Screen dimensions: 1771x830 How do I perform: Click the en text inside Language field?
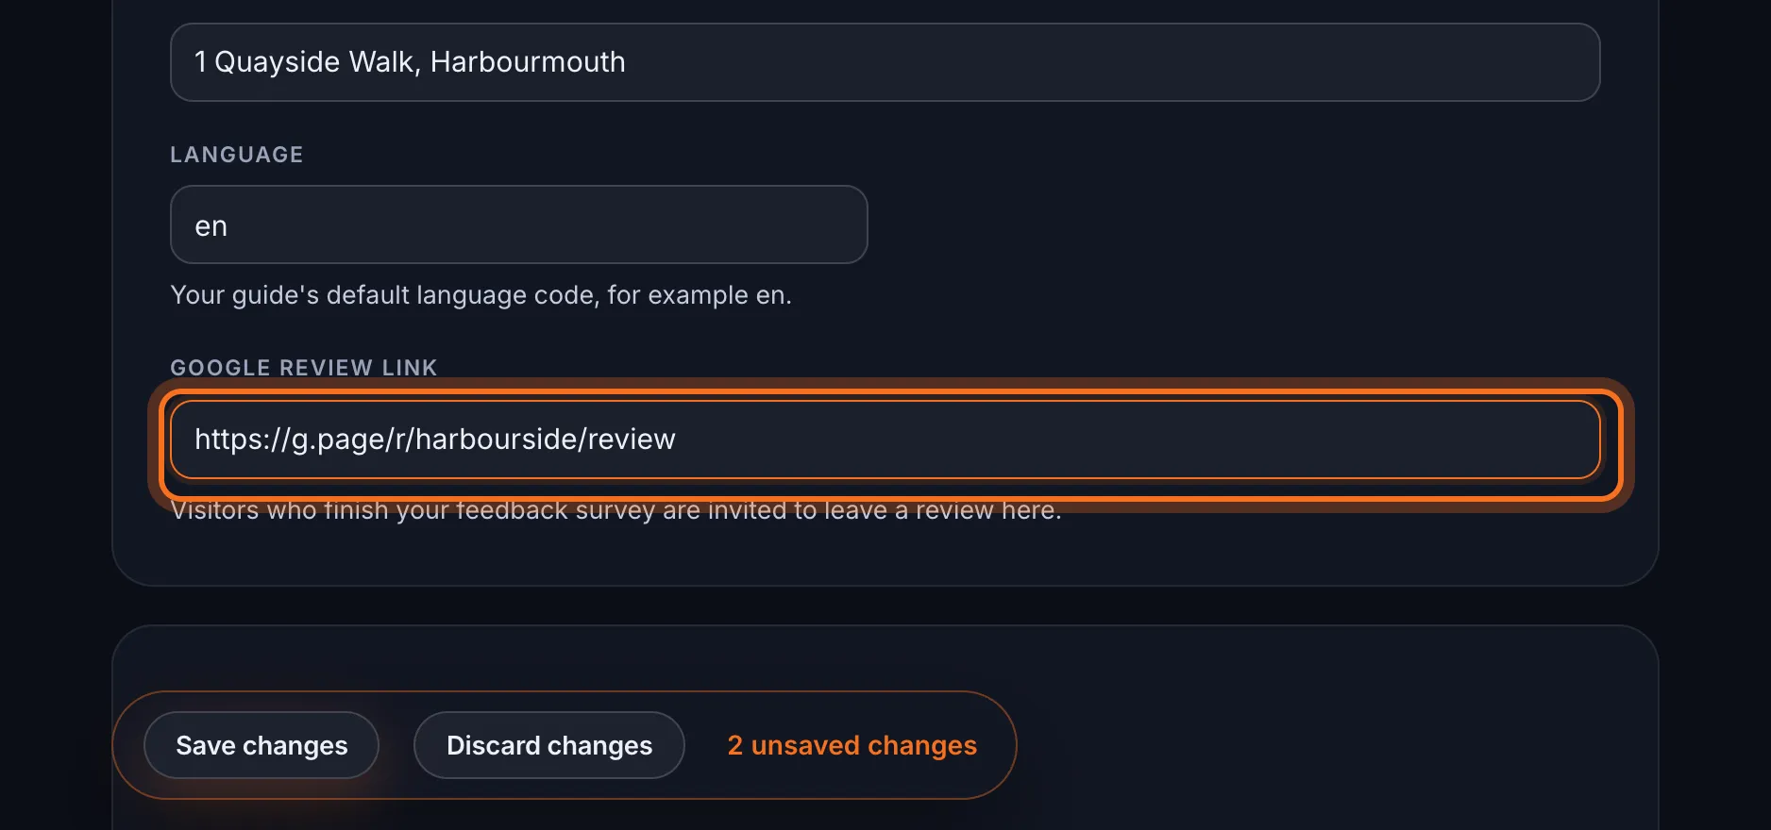point(211,226)
